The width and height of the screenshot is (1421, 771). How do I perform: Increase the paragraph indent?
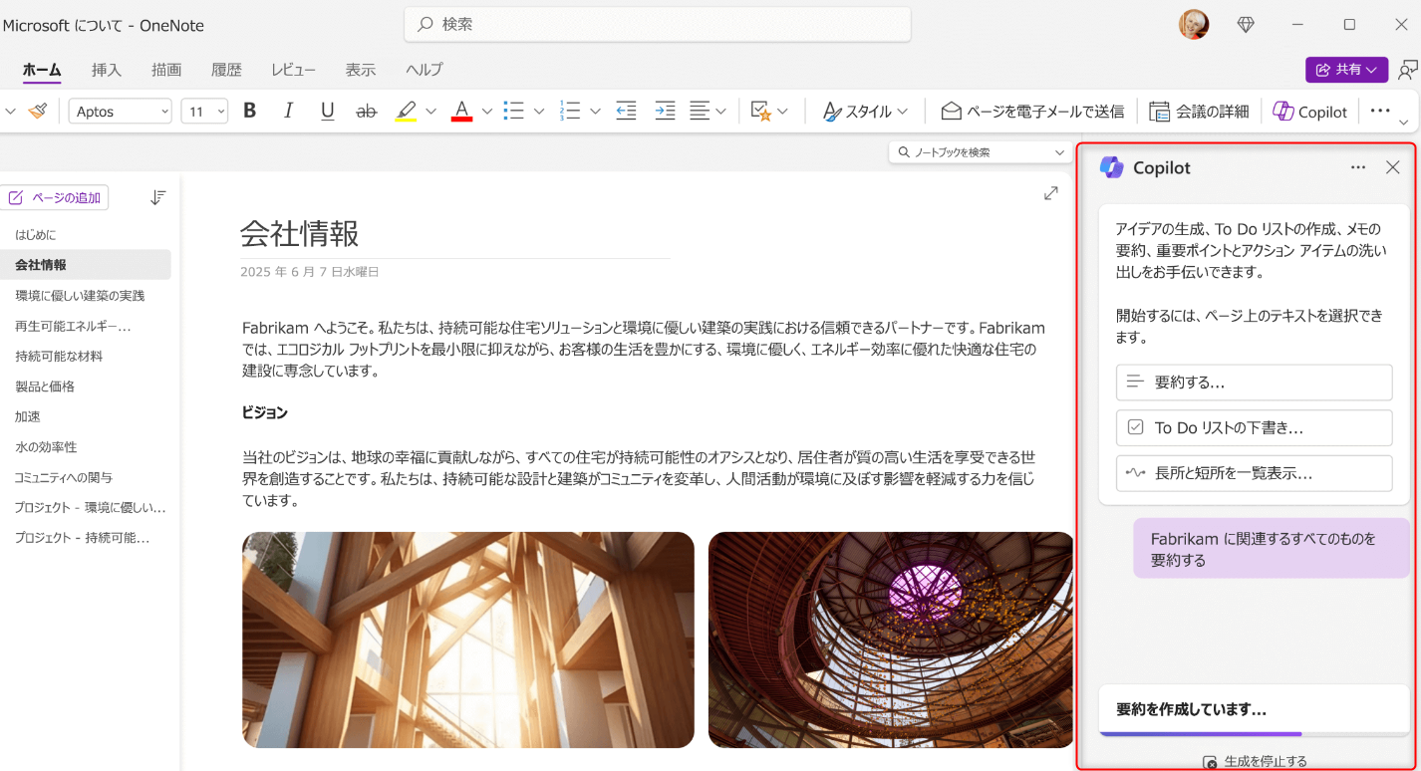coord(665,112)
